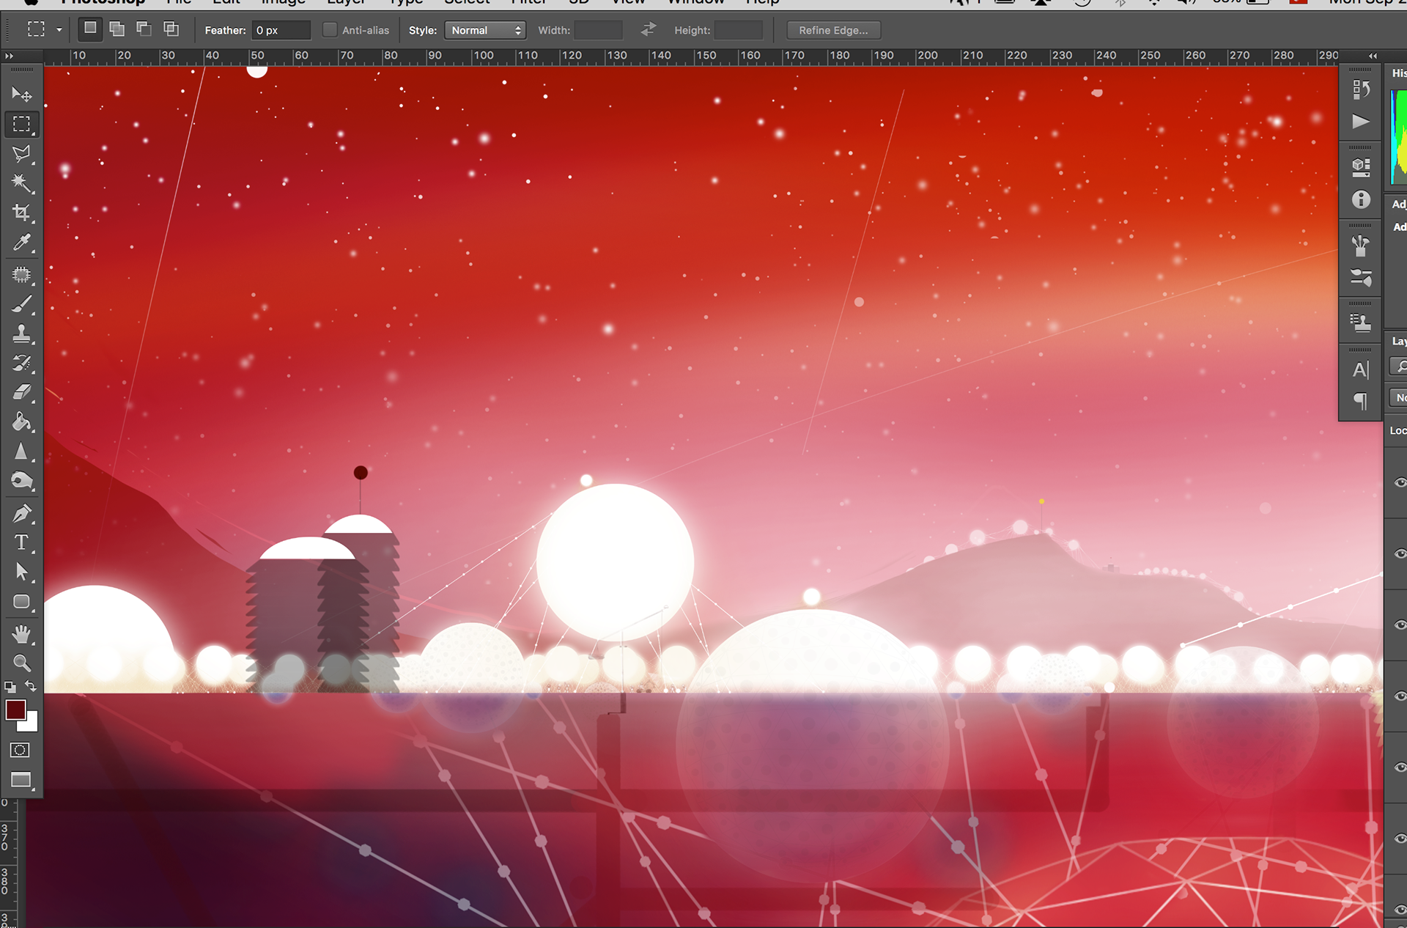
Task: Open the marquee tool preset picker arrow
Action: point(59,30)
